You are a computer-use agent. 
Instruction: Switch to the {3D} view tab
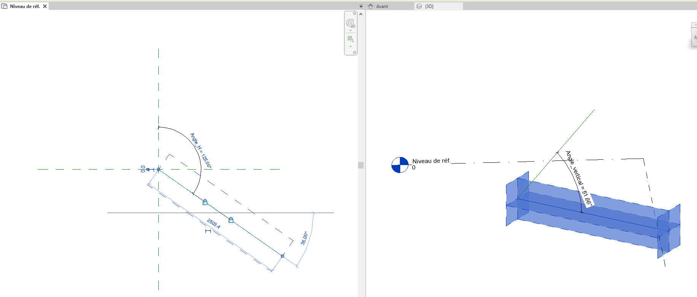(429, 6)
